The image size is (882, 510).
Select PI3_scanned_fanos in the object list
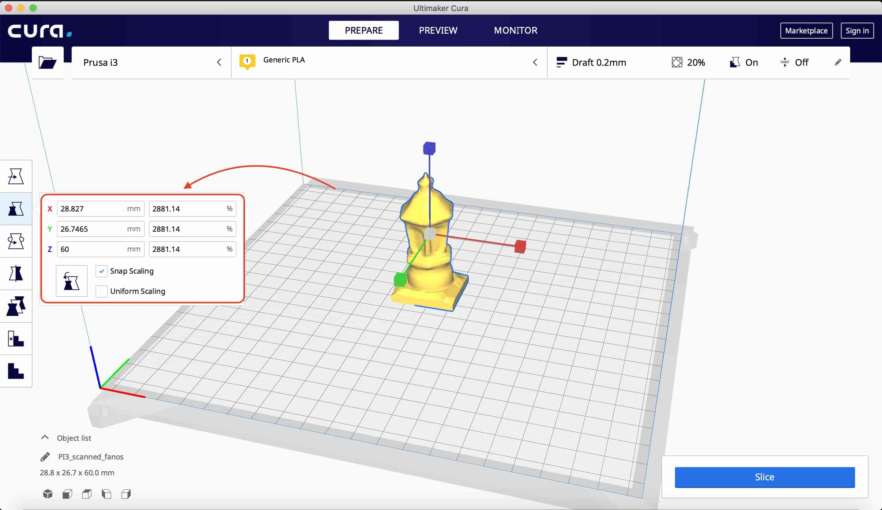(91, 457)
